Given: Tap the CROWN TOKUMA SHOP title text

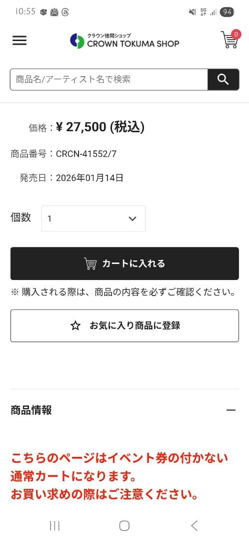Looking at the screenshot, I should coord(133,44).
